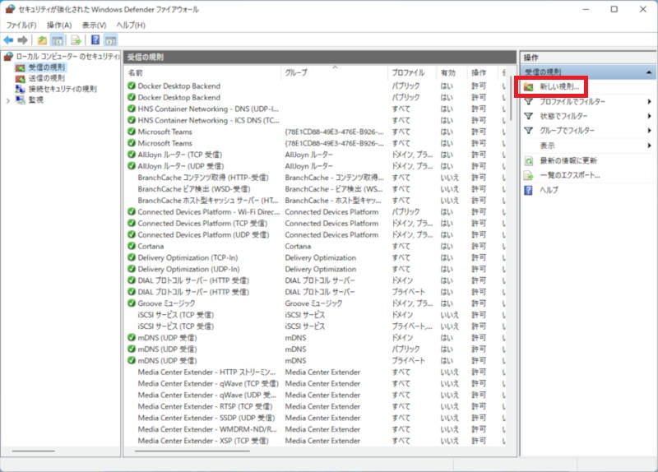Click the firewall icon in the title bar
This screenshot has height=472, width=658.
pyautogui.click(x=10, y=9)
